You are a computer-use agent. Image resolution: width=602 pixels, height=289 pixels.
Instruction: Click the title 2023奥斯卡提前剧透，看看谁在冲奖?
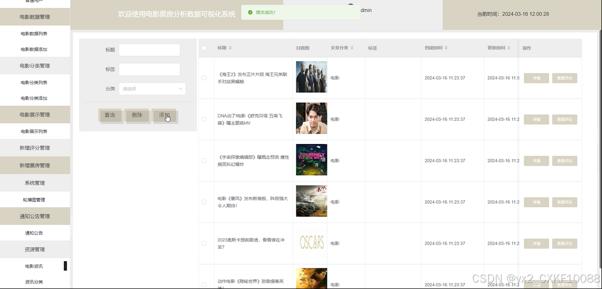pos(251,244)
